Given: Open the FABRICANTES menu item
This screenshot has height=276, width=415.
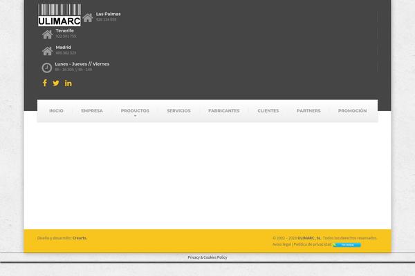Looking at the screenshot, I should (x=224, y=110).
